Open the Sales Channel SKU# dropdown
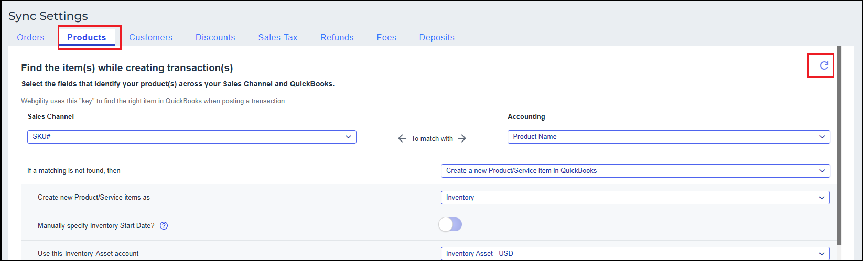 (x=191, y=137)
